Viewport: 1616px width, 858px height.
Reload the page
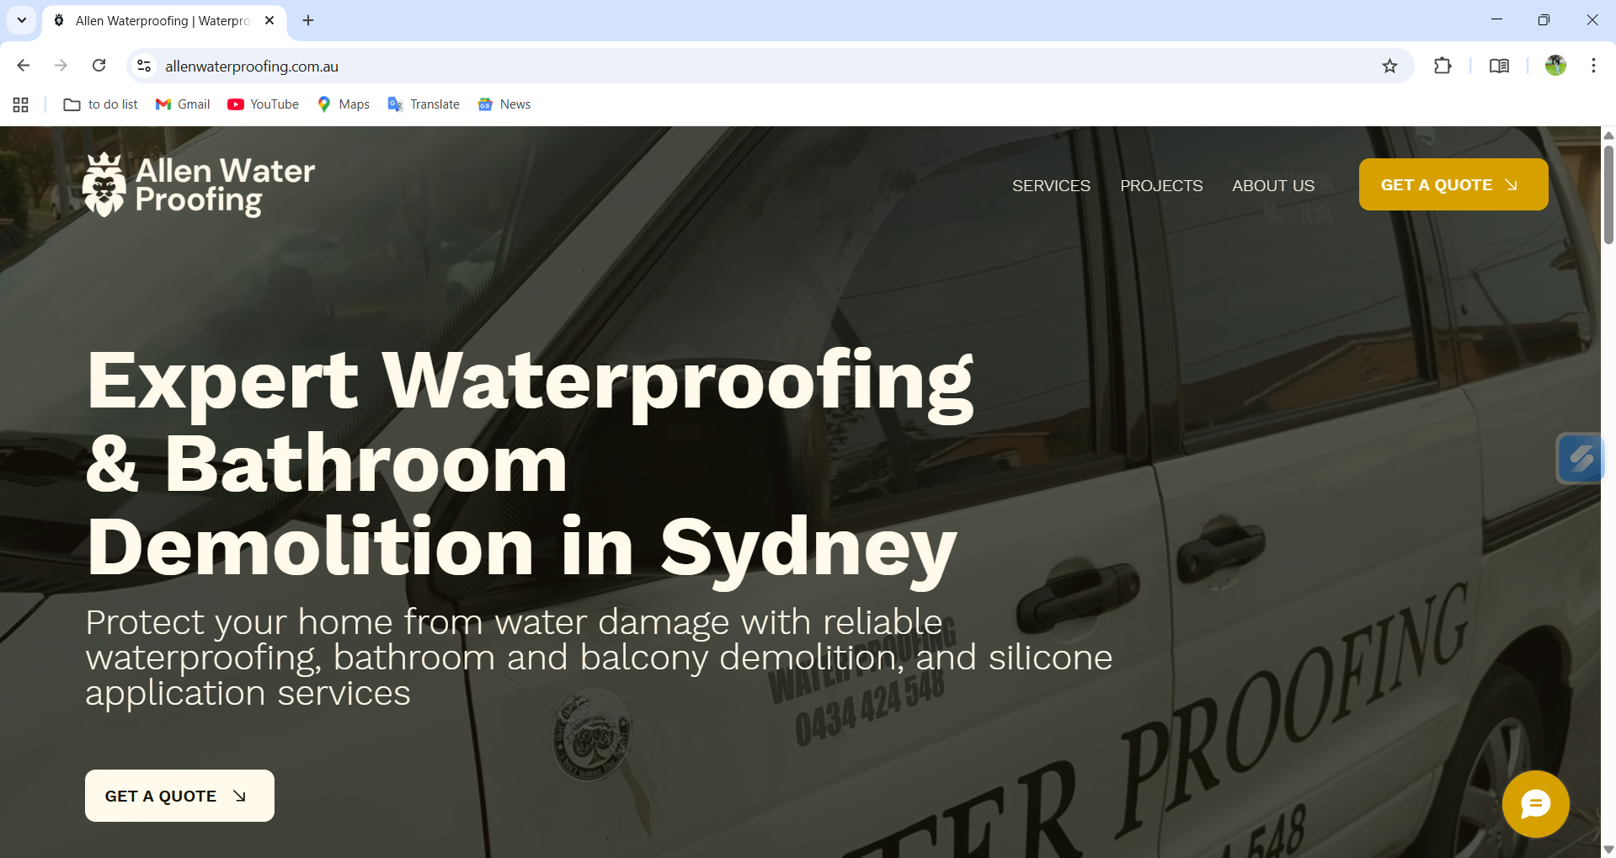coord(99,66)
